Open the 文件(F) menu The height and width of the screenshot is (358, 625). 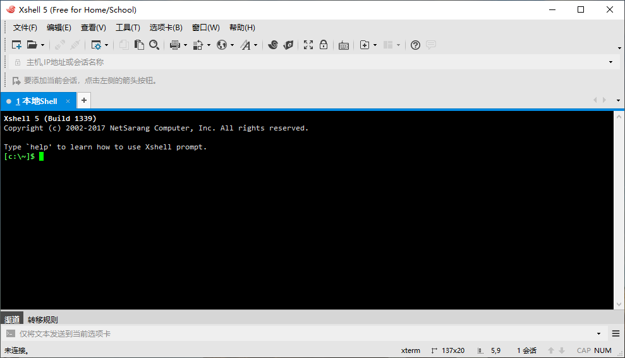25,27
